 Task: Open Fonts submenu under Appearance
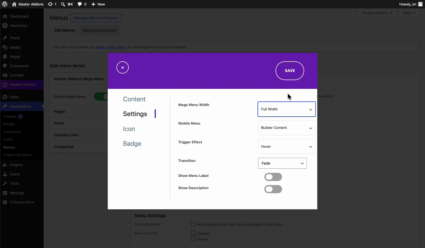(8, 139)
